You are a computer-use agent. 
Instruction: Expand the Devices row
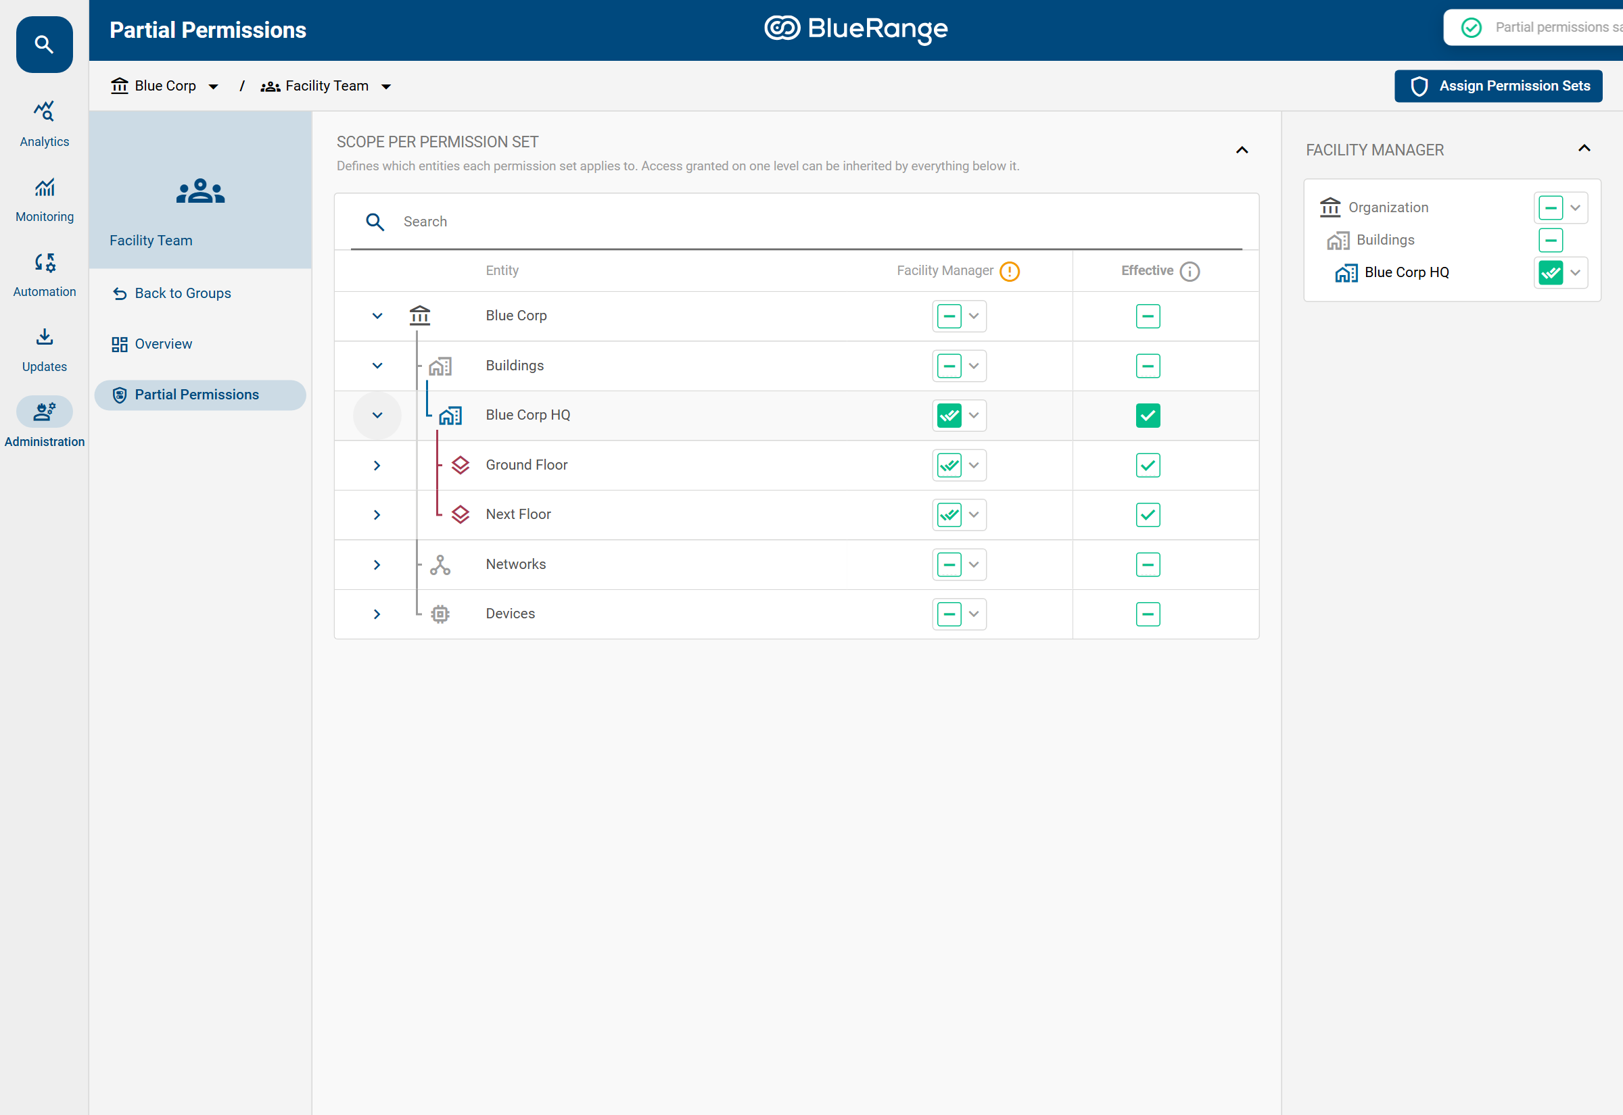377,614
